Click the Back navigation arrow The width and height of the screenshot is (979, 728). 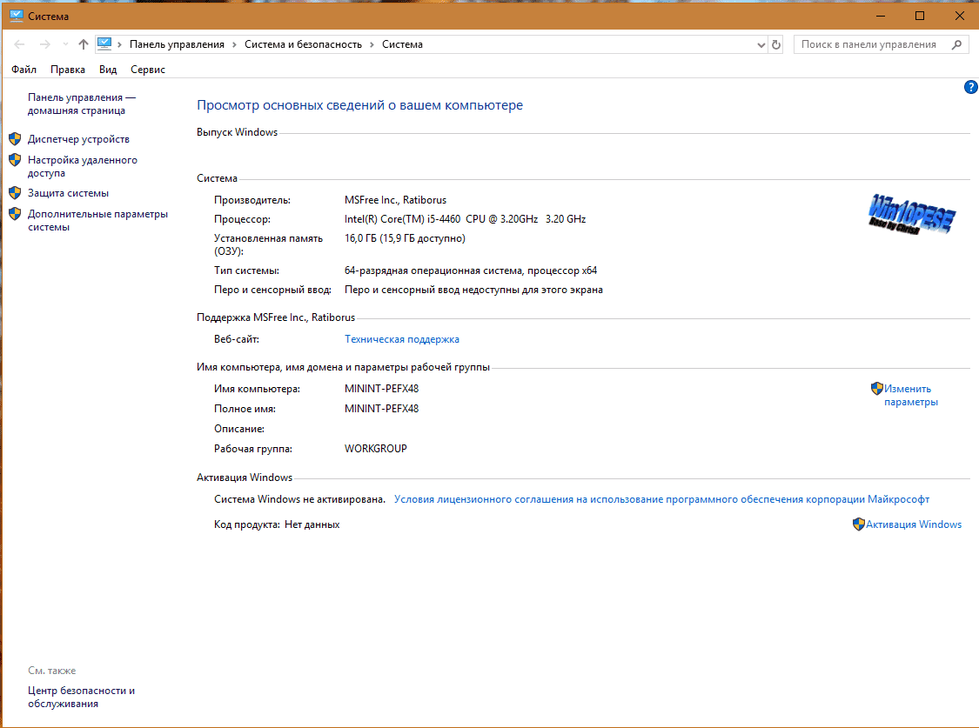(x=20, y=44)
